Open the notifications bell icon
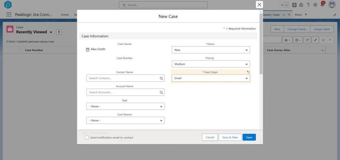 click(323, 5)
